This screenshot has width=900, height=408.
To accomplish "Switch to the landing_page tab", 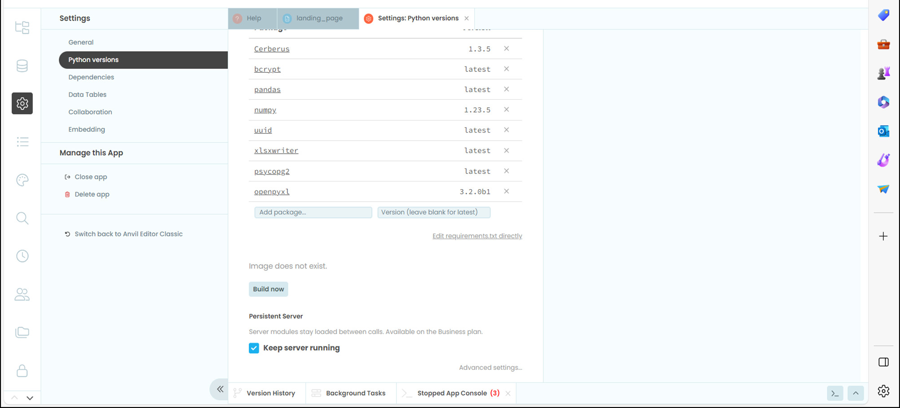I will (x=318, y=18).
